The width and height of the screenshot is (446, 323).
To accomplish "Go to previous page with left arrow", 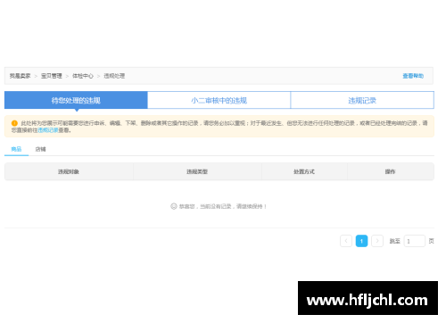I will (x=346, y=241).
